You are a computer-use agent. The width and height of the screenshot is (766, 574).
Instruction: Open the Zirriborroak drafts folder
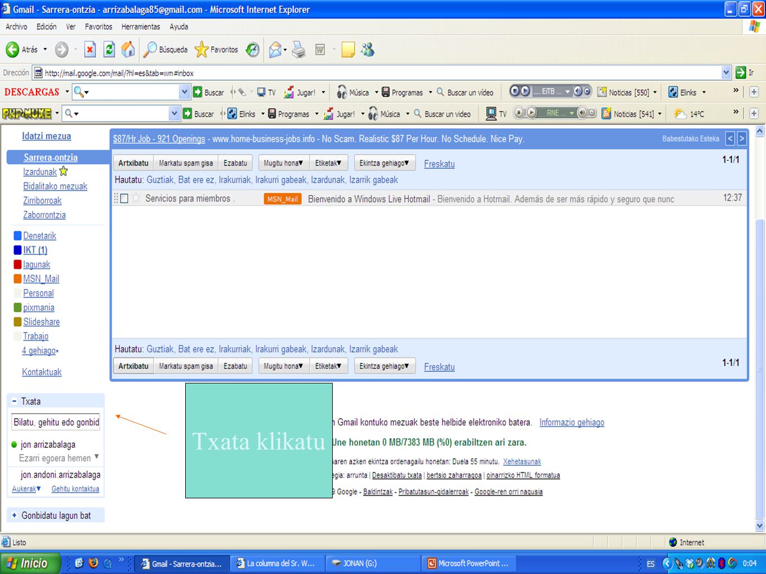[43, 201]
